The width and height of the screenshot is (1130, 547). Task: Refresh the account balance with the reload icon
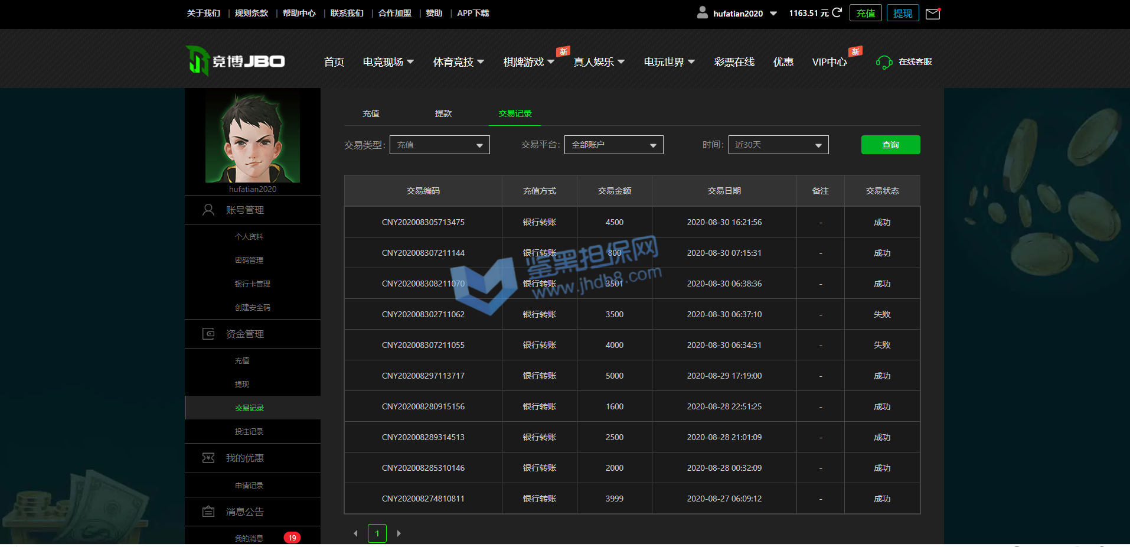[837, 12]
